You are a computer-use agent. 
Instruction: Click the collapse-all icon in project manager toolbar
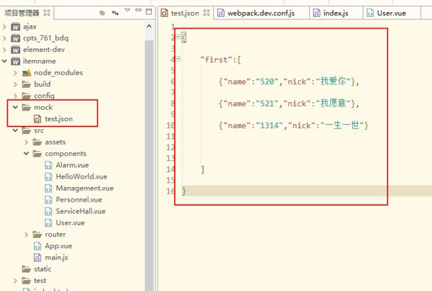click(102, 13)
